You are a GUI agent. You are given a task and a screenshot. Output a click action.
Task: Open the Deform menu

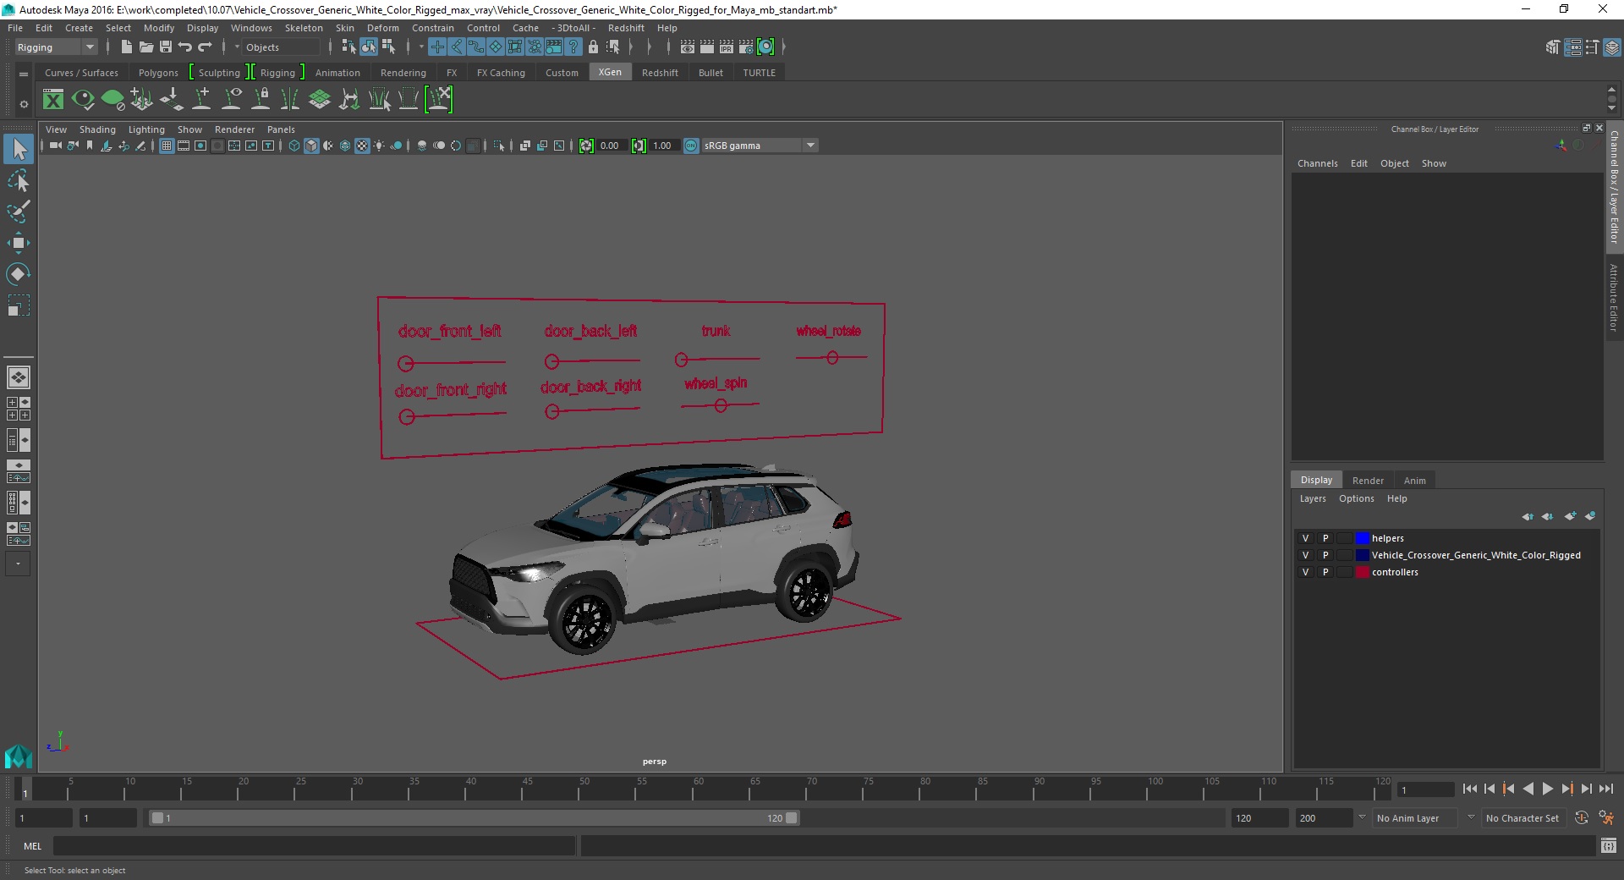click(382, 28)
